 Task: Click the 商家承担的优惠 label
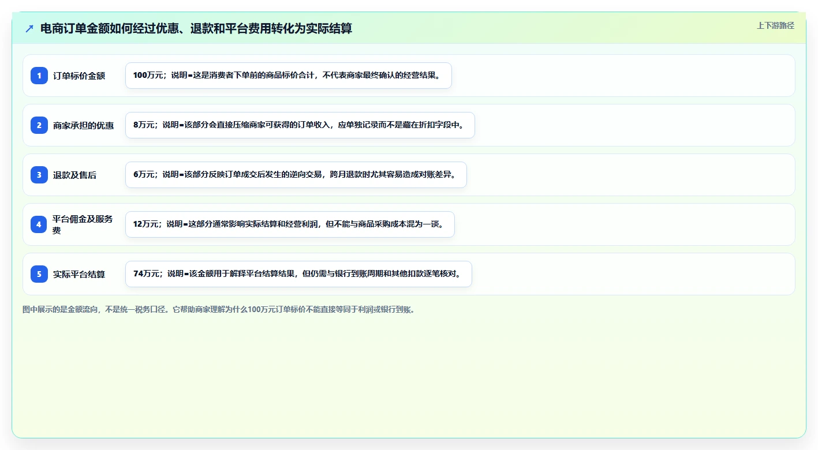click(x=84, y=125)
